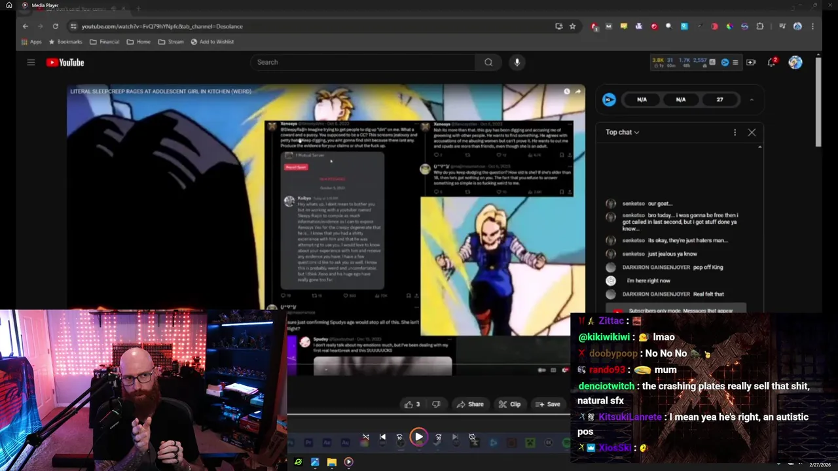This screenshot has height=471, width=838.
Task: Open the Bookmarks folder in bookmarks bar
Action: click(65, 42)
